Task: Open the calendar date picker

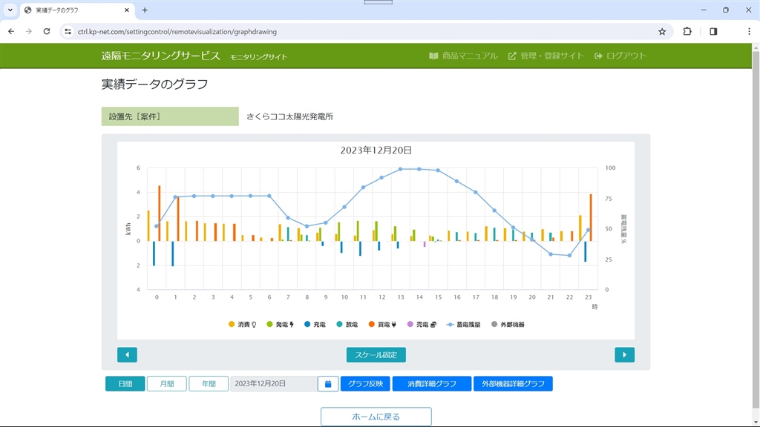Action: 328,383
